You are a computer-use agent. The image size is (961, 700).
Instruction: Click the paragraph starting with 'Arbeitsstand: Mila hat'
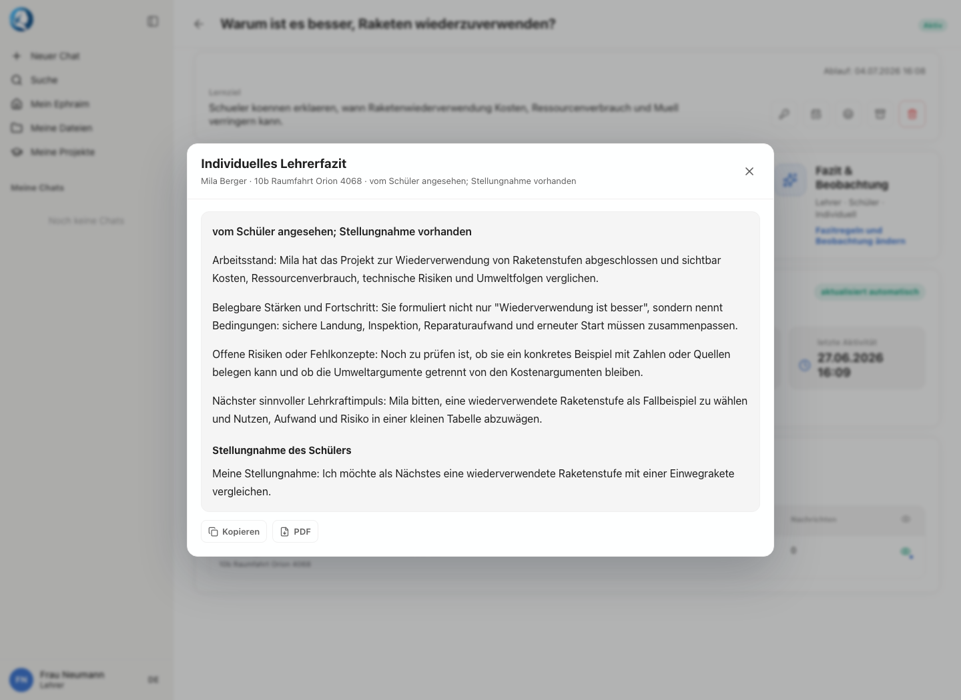point(466,269)
